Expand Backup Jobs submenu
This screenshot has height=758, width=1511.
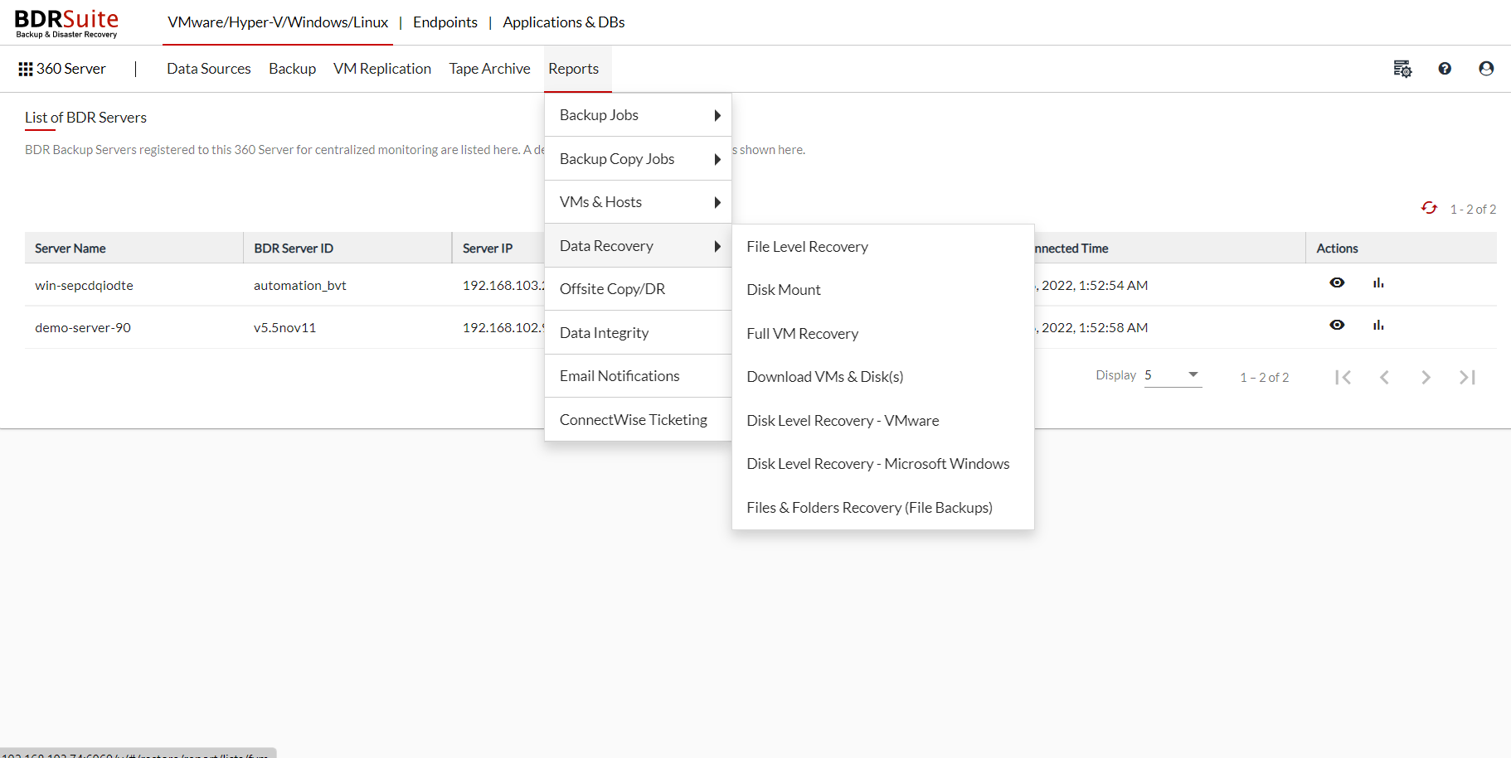[638, 115]
